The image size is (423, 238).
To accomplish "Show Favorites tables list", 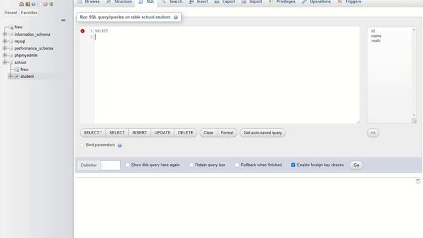I will (x=29, y=13).
